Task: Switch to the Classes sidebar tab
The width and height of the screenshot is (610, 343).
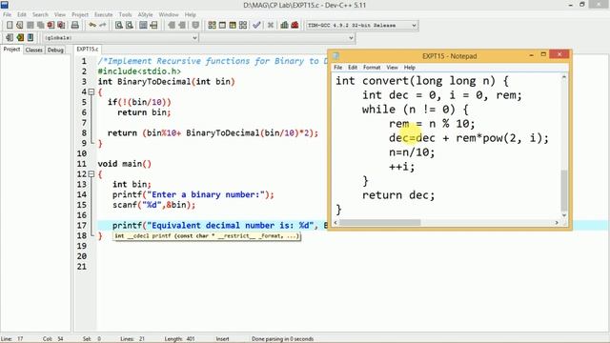Action: click(x=34, y=50)
